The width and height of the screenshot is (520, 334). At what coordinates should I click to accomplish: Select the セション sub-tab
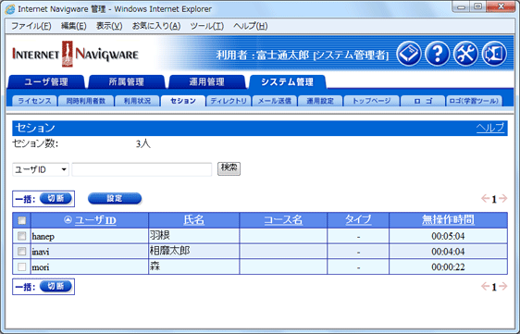pyautogui.click(x=183, y=101)
